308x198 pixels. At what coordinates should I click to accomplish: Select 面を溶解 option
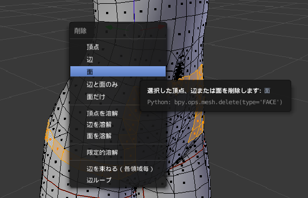click(118, 136)
